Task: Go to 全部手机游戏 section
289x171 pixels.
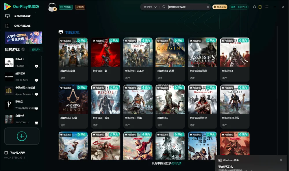Action: click(x=18, y=26)
